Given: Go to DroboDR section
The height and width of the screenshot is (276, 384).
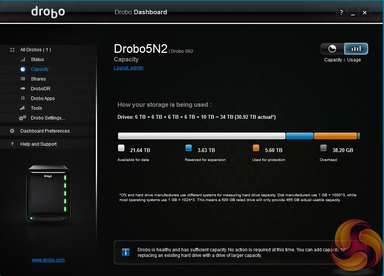Looking at the screenshot, I should point(48,89).
